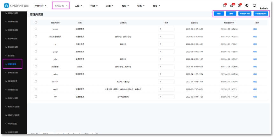Click sort order field for xjwxjw row

point(166,51)
